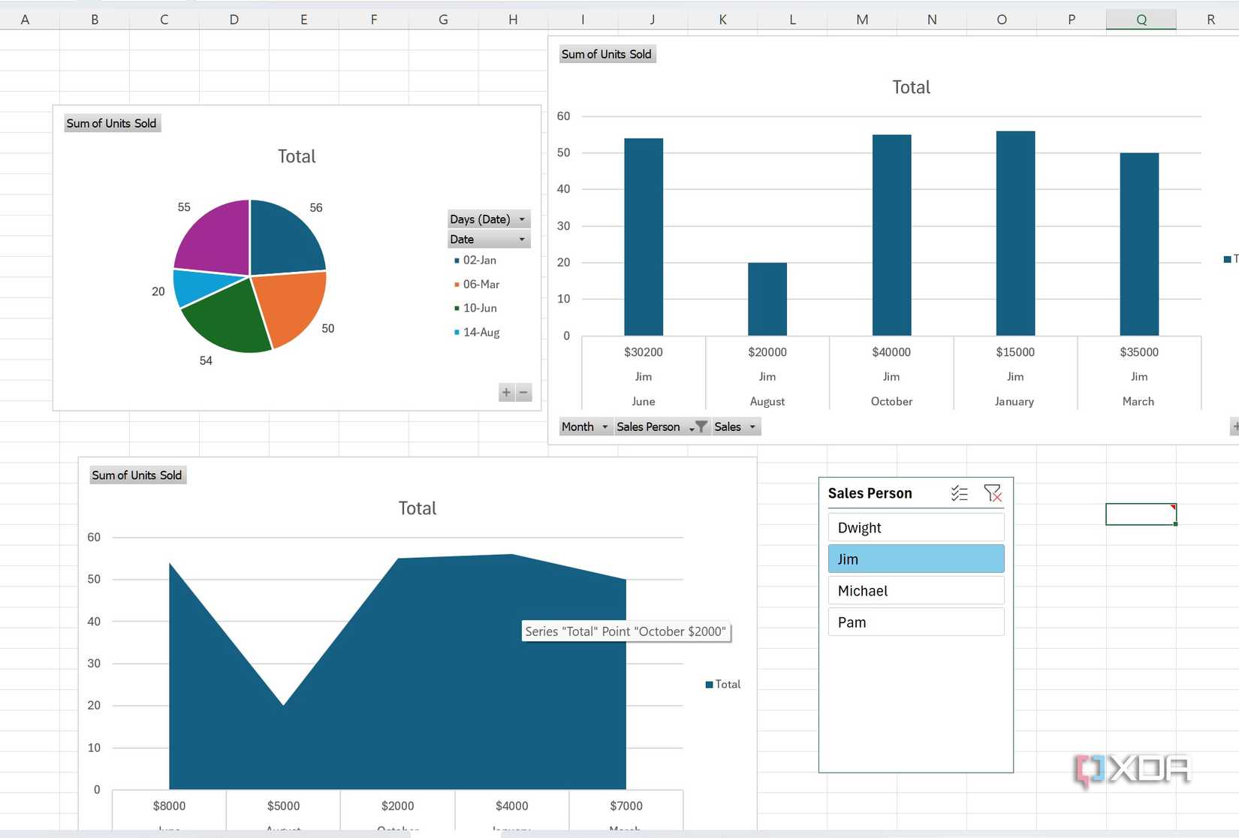Clear the filter using the funnel icon on slicer
Image resolution: width=1239 pixels, height=838 pixels.
(993, 493)
